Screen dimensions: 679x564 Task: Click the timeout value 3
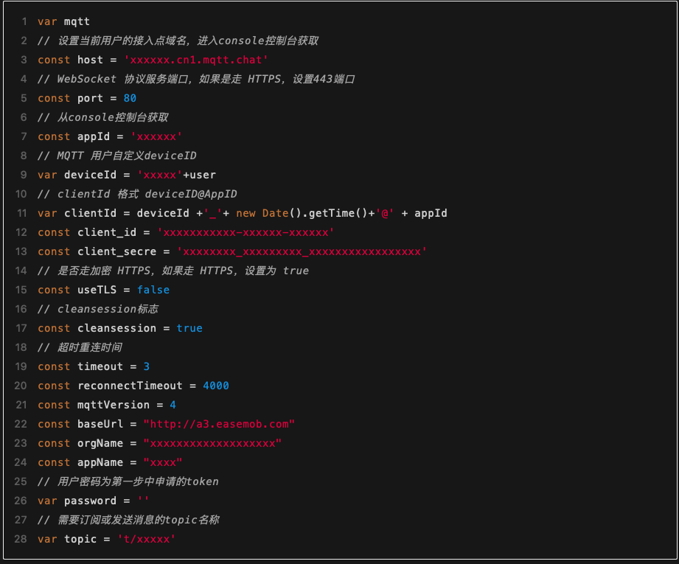146,366
